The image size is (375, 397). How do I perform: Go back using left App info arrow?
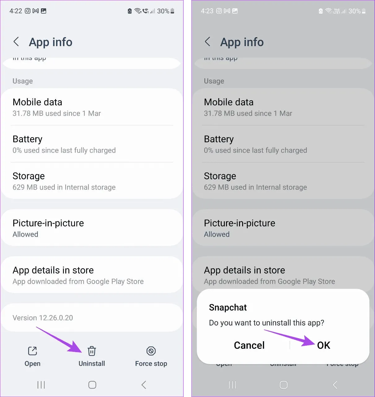click(x=16, y=42)
